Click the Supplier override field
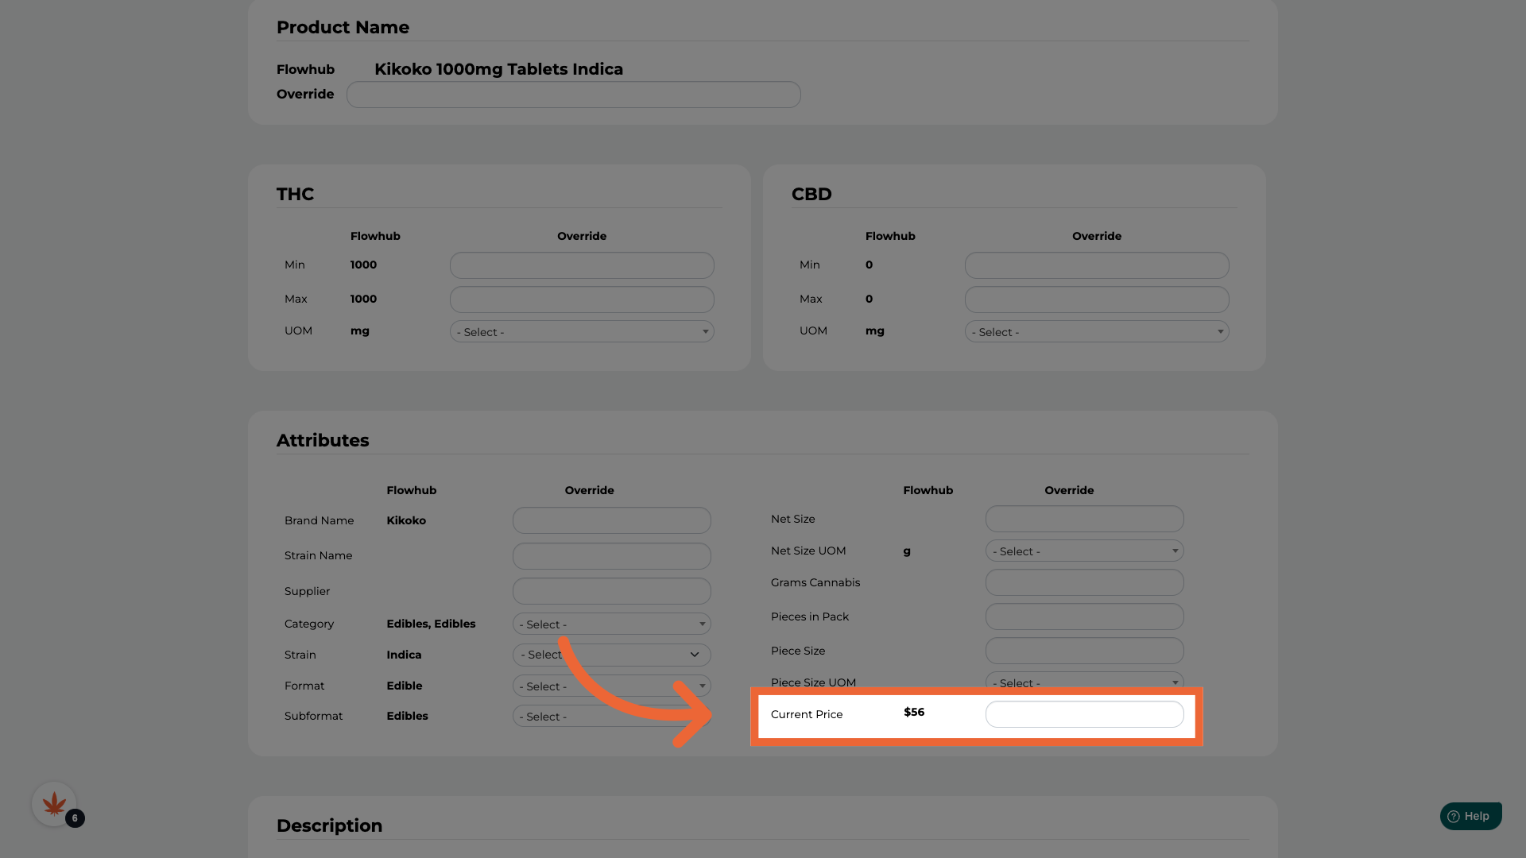This screenshot has width=1526, height=858. tap(611, 591)
